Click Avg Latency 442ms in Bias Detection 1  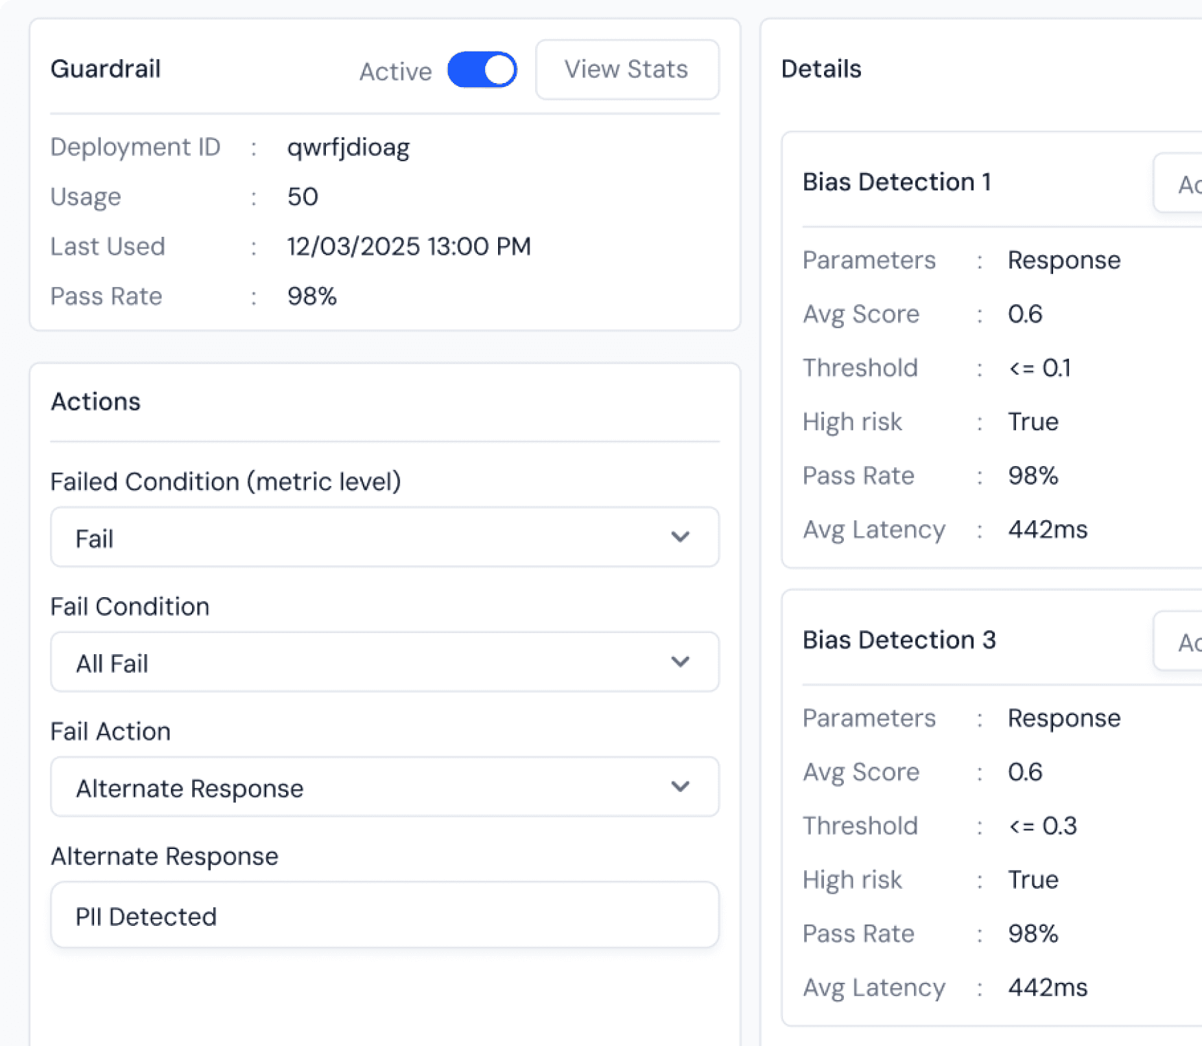(x=1048, y=530)
